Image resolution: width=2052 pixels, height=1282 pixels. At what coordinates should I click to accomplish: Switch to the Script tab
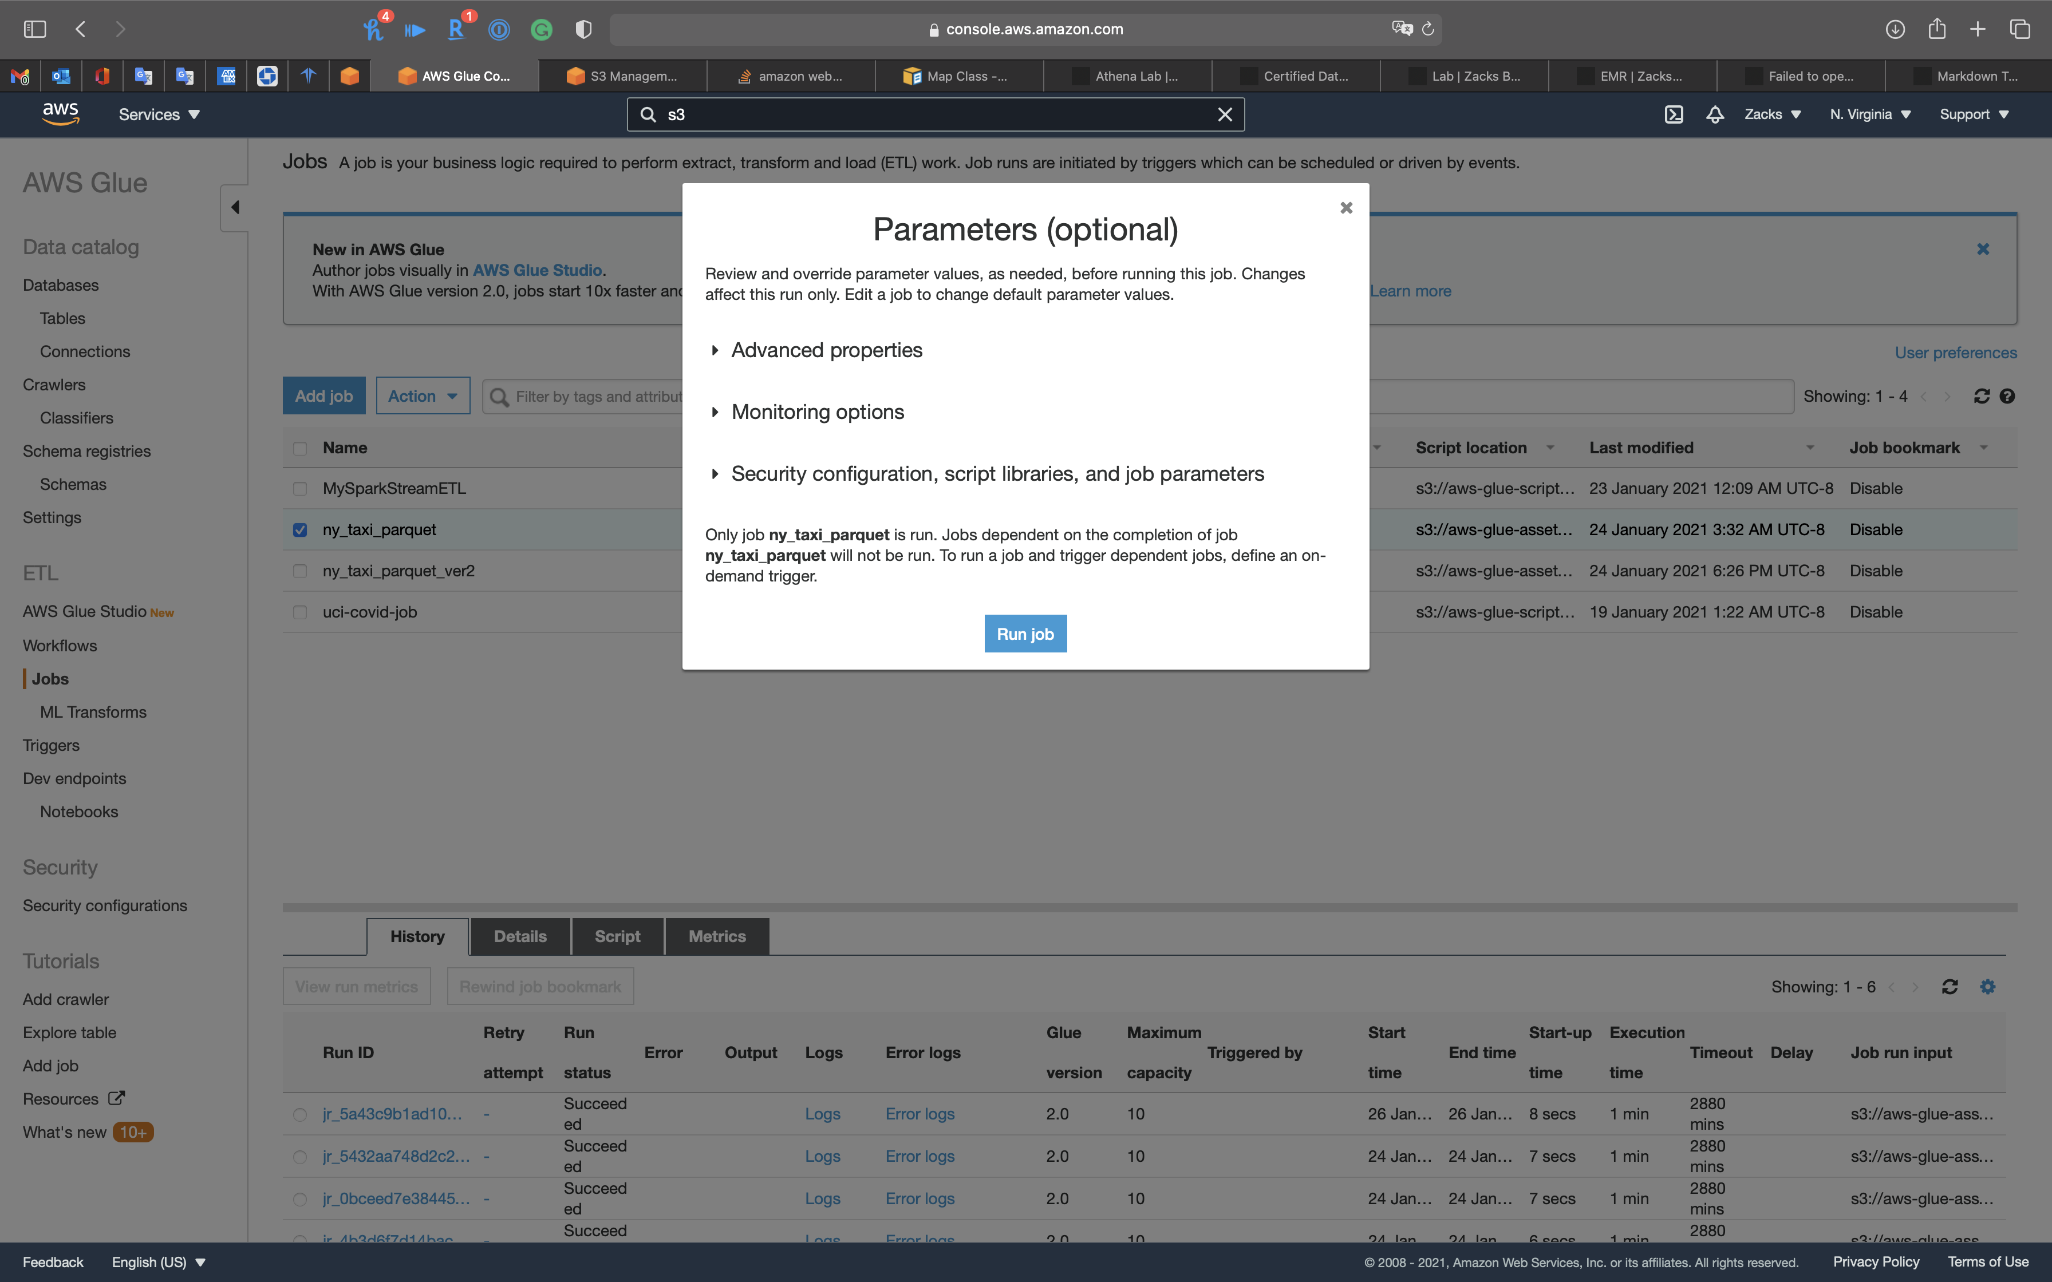point(617,936)
